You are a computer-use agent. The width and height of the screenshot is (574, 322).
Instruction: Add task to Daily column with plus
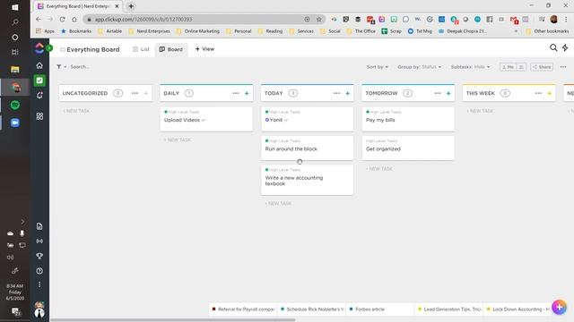point(247,93)
